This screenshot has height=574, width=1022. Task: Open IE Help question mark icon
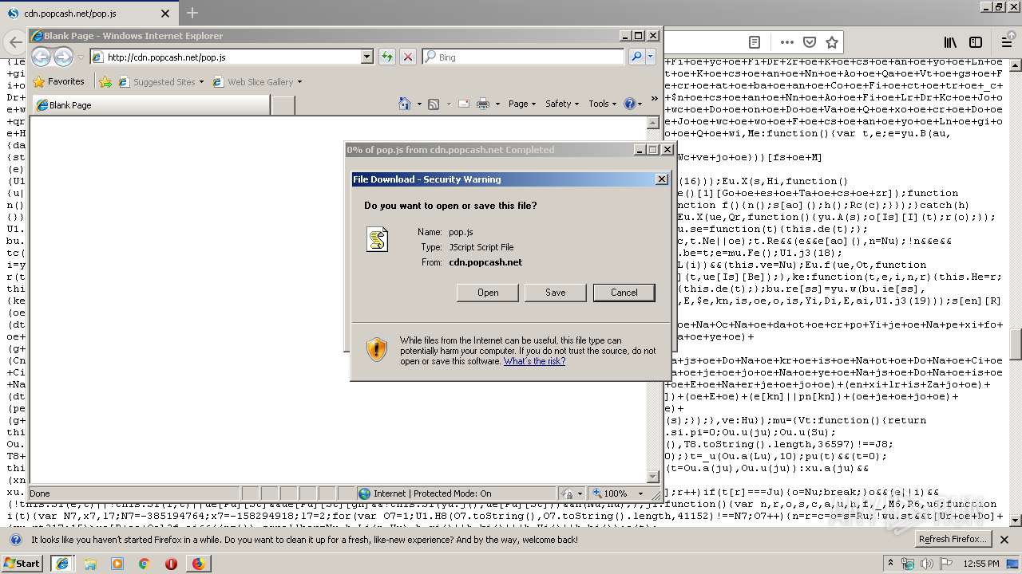[629, 104]
